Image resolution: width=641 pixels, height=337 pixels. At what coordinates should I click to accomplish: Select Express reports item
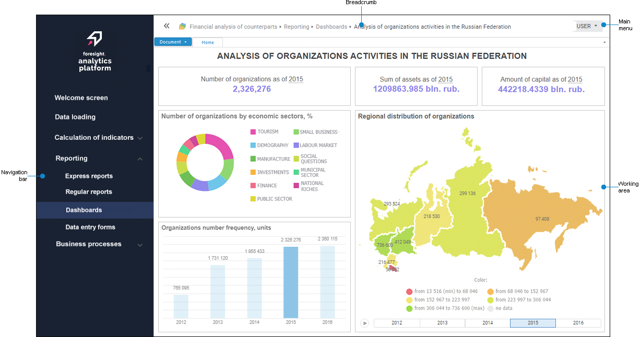coord(89,176)
